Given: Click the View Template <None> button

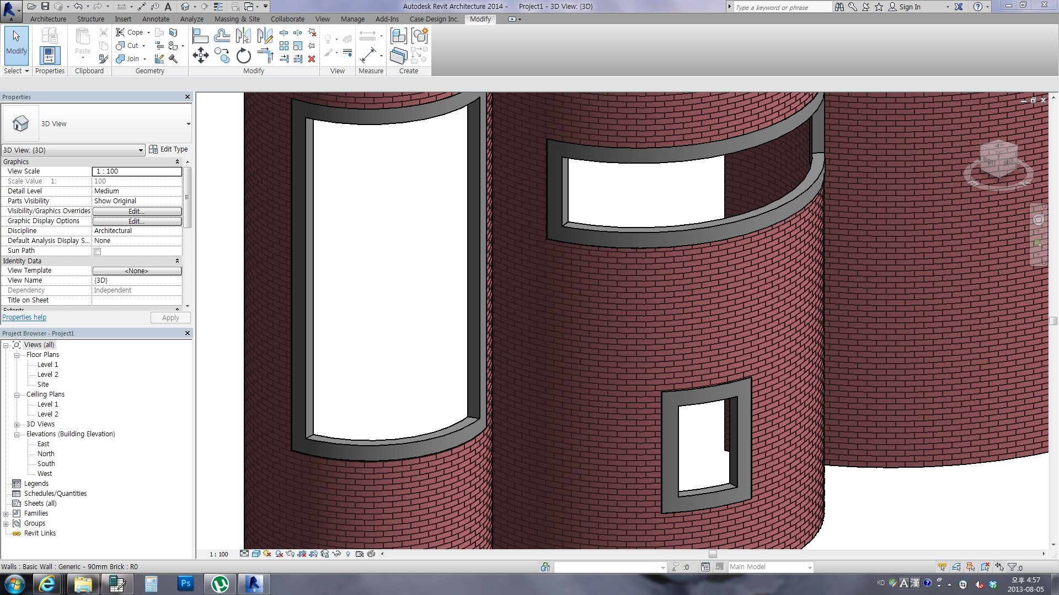Looking at the screenshot, I should click(x=137, y=271).
